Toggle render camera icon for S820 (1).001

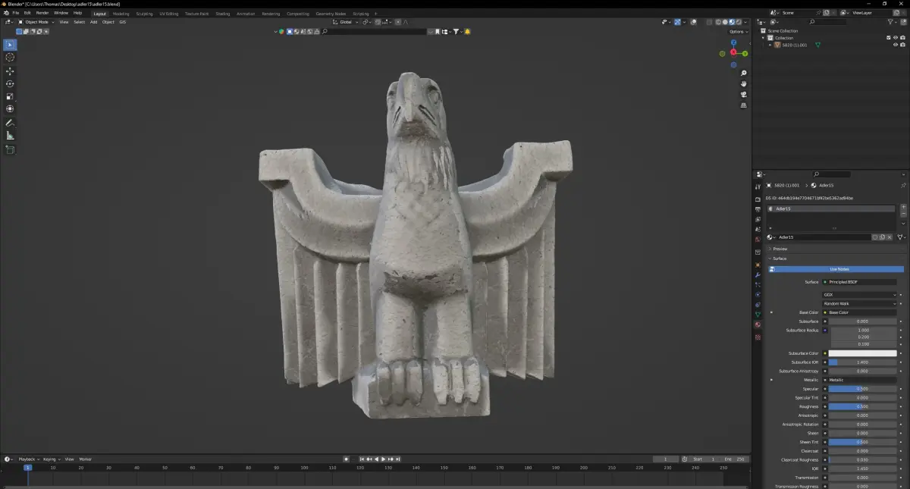[902, 45]
